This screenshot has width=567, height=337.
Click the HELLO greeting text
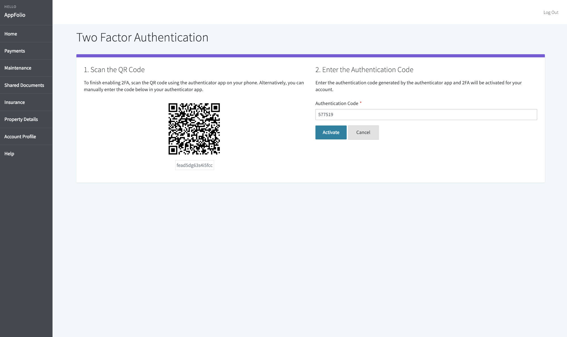10,7
